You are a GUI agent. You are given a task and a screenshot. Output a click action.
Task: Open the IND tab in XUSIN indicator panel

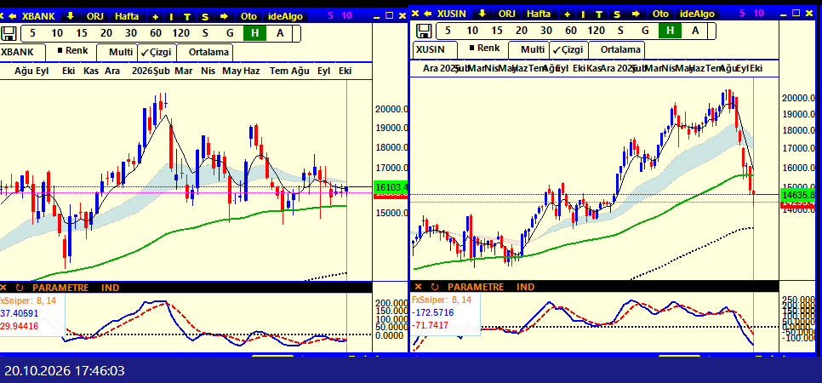(x=525, y=287)
